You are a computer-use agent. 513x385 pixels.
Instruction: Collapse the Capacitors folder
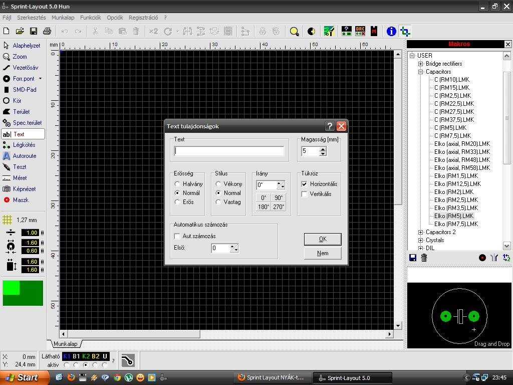[421, 72]
